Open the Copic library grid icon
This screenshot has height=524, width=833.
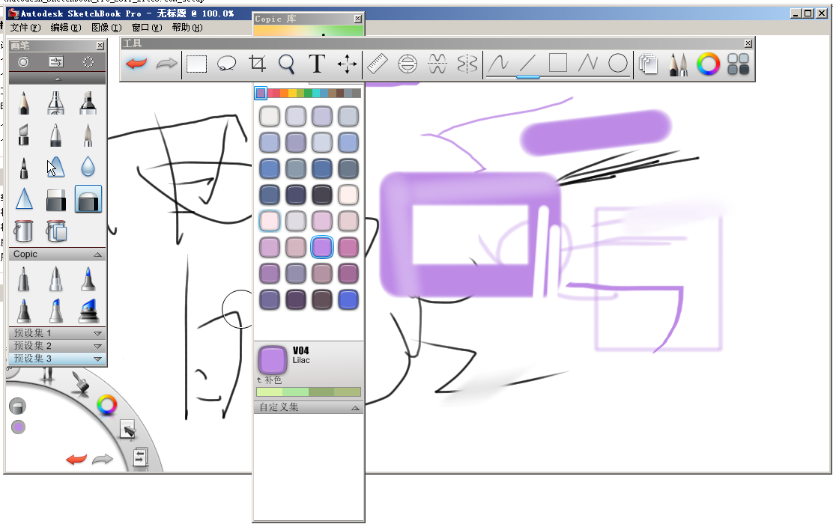coord(739,64)
